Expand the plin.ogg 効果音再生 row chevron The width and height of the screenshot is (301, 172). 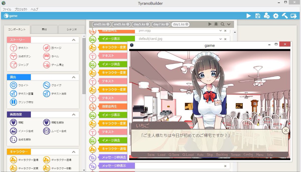pyautogui.click(x=220, y=31)
